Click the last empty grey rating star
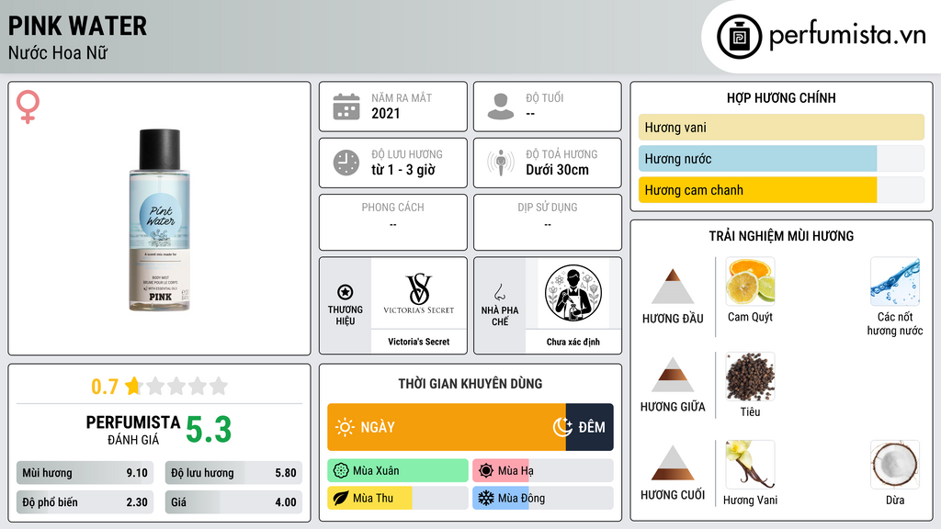Viewport: 941px width, 529px height. coord(219,386)
